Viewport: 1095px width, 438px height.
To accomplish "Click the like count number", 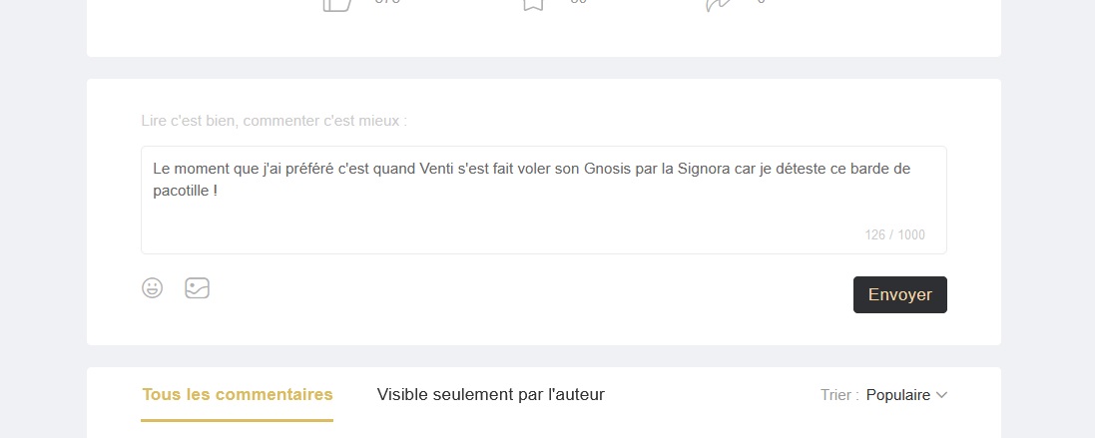I will [x=387, y=2].
